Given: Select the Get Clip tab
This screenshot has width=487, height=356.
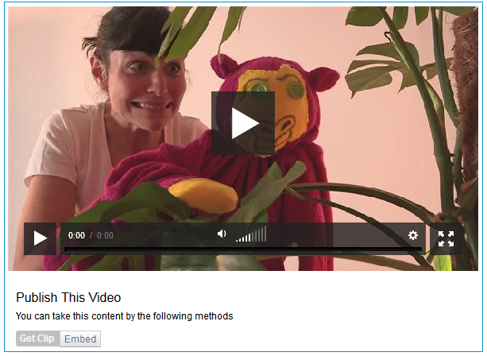Looking at the screenshot, I should (x=37, y=339).
